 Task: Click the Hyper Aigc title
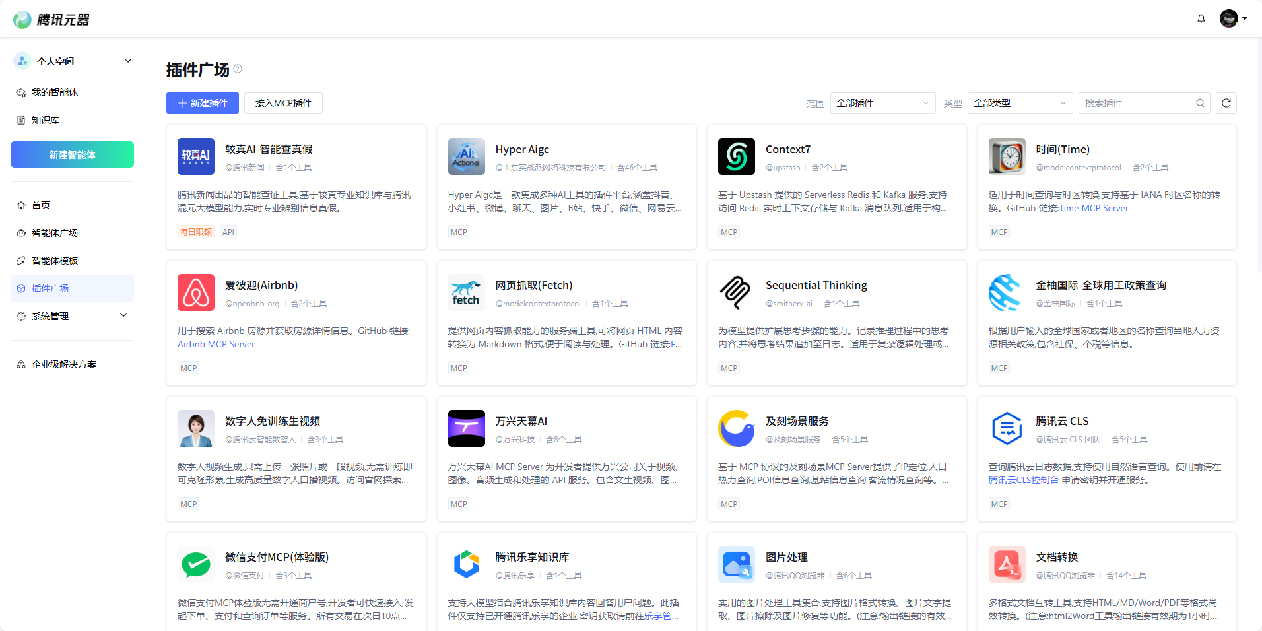pos(522,149)
